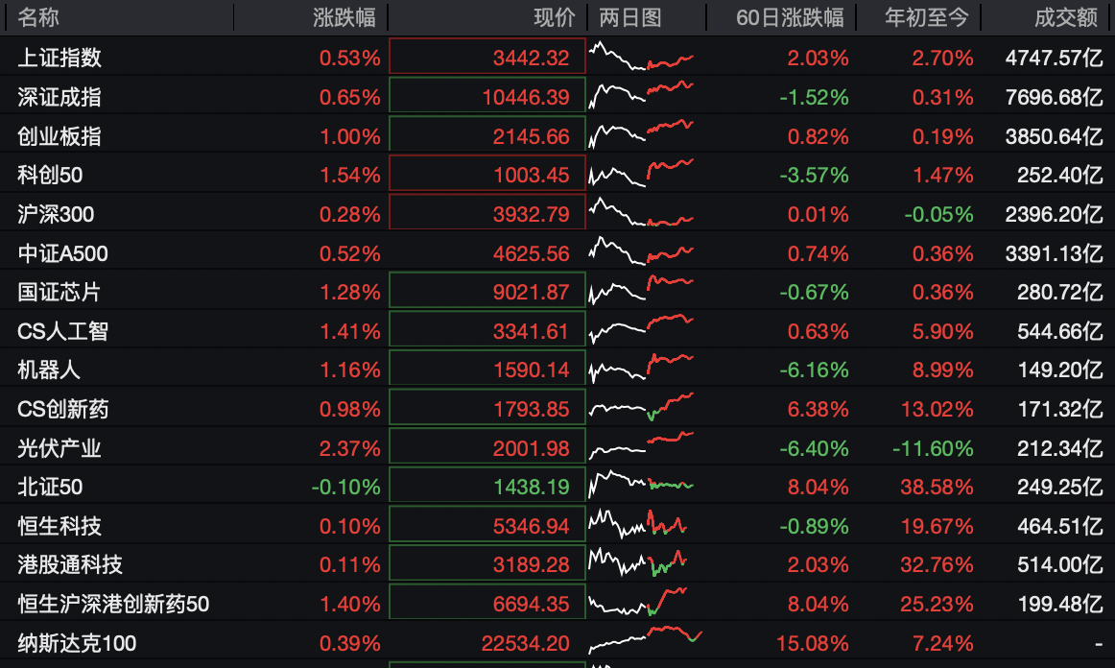Sort by the 年初至今 column header
Viewport: 1115px width, 668px height.
[x=927, y=17]
